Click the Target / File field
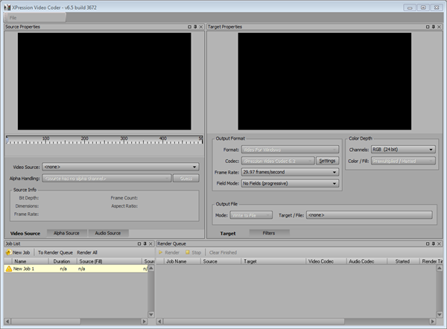This screenshot has width=447, height=329. point(370,215)
